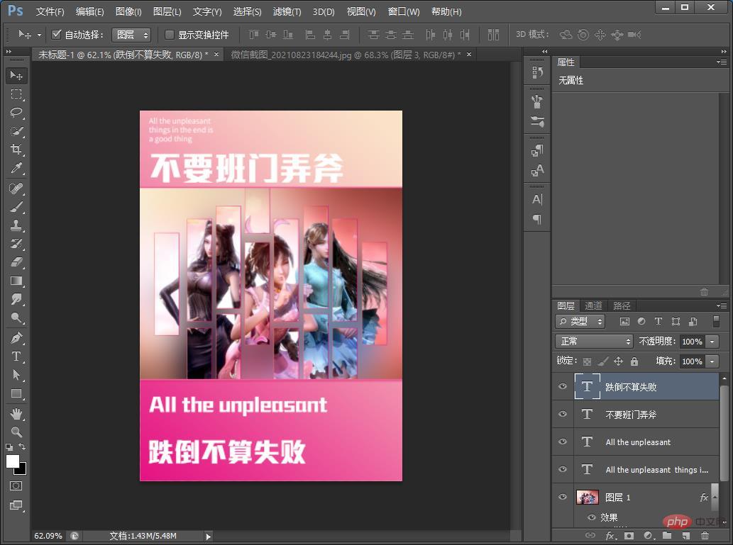Click the new layer icon in Layers panel
This screenshot has height=545, width=733.
685,535
